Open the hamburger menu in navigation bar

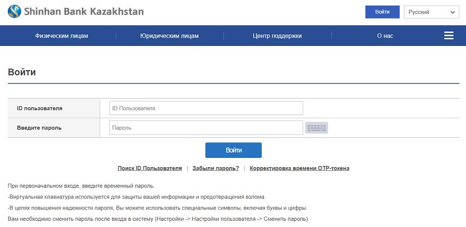point(449,36)
